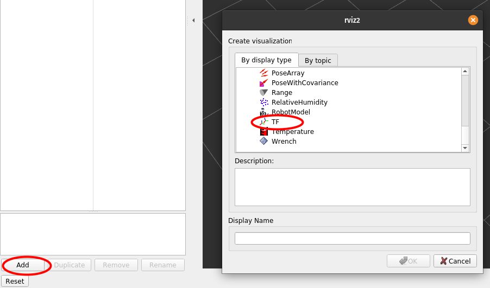Click the Description text box
490x288 pixels.
(352, 187)
